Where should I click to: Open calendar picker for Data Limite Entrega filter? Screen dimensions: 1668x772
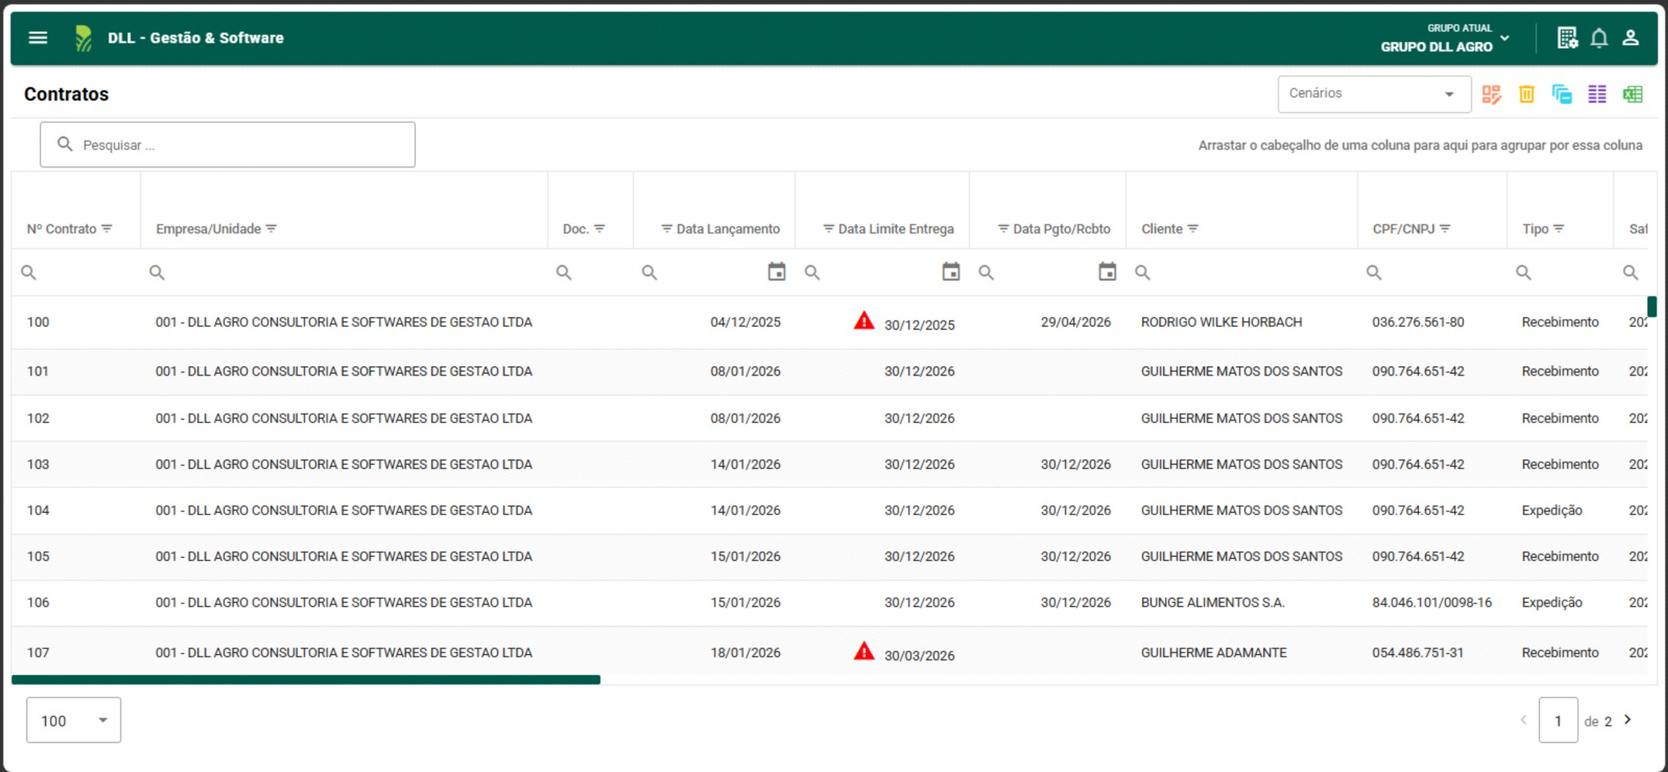click(x=951, y=272)
